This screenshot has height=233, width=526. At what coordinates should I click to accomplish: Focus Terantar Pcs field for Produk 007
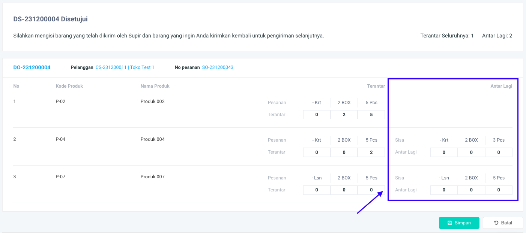[x=371, y=190]
